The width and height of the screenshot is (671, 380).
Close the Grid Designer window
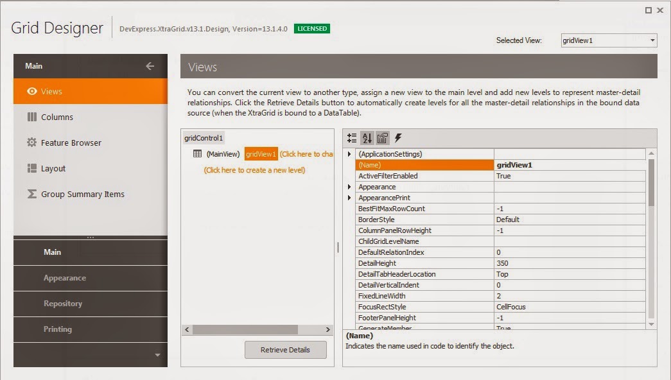[x=660, y=10]
